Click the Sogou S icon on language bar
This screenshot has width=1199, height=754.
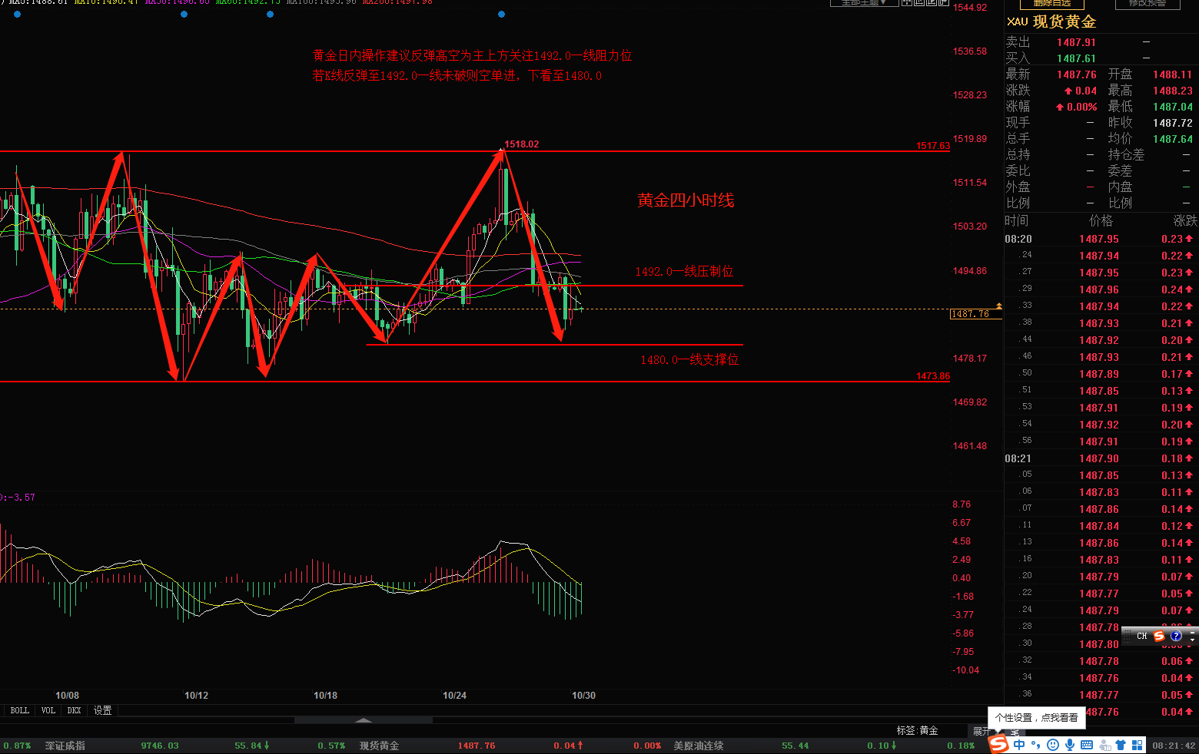tap(1159, 636)
